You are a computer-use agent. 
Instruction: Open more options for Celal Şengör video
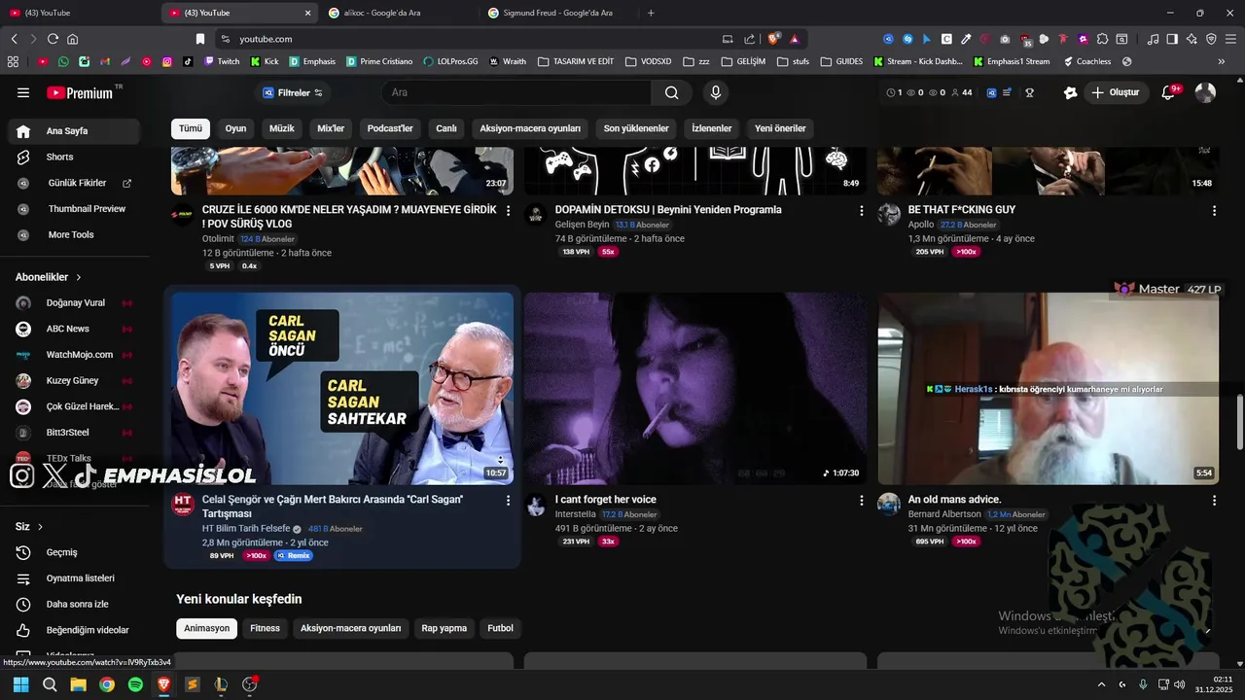508,501
